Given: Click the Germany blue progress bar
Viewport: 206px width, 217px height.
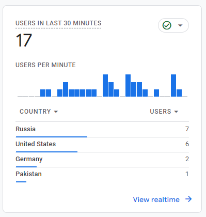Looking at the screenshot, I should tap(26, 167).
